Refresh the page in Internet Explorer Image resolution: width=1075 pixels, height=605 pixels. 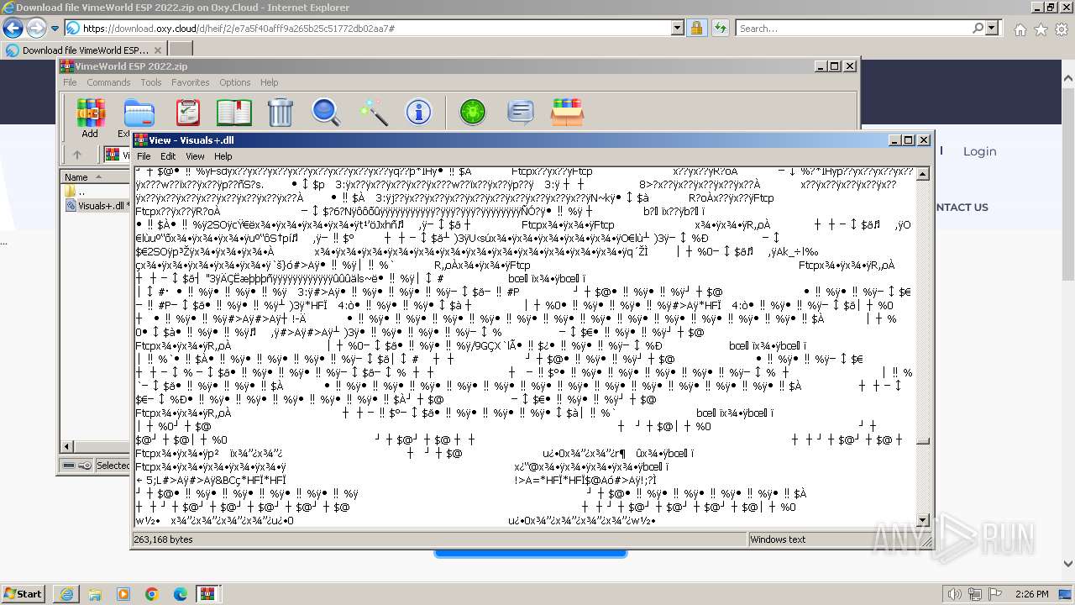(x=720, y=28)
